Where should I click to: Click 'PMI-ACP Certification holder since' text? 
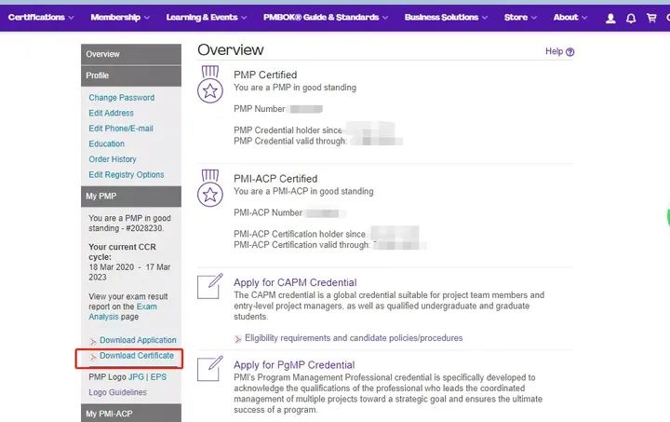point(300,235)
